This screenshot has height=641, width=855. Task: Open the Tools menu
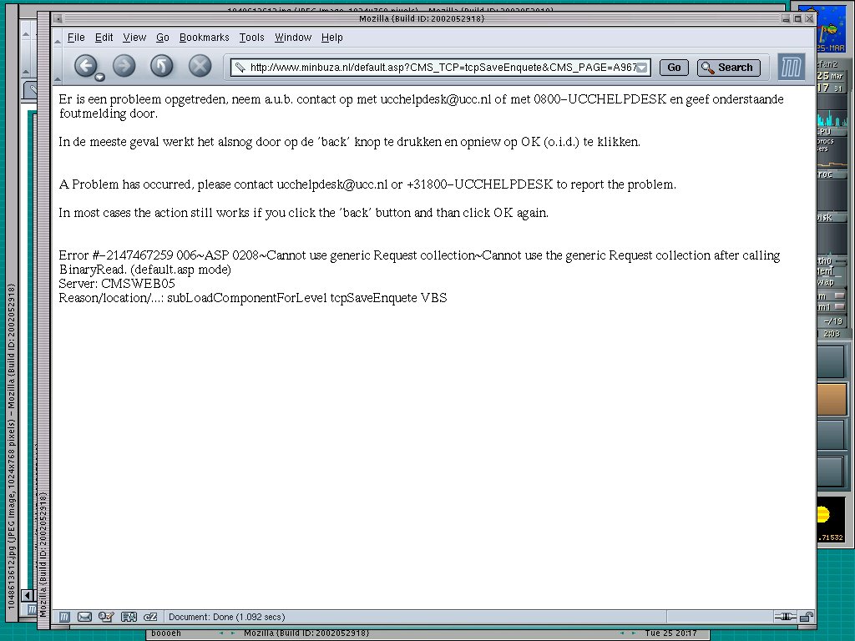(251, 38)
